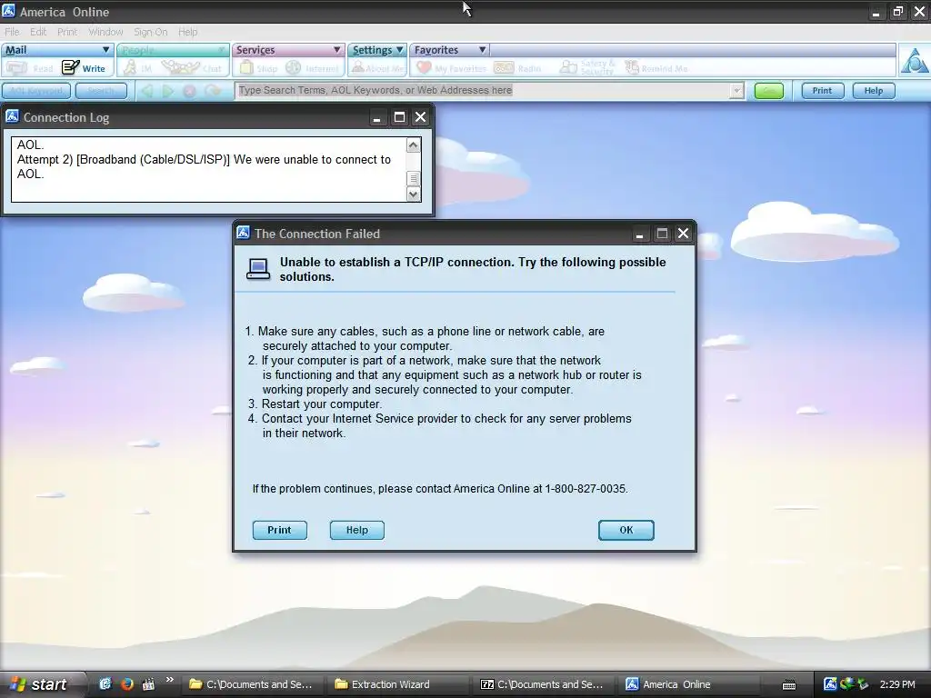Click the Shop icon under Services
This screenshot has height=698, width=931.
246,67
